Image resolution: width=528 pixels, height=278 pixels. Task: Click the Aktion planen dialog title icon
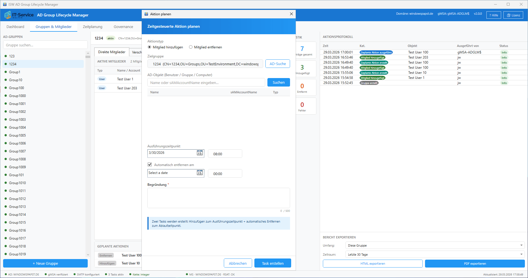[x=146, y=14]
